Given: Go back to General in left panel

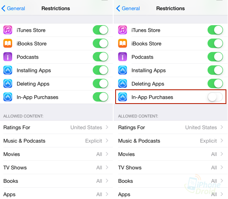Looking at the screenshot, I should (13, 9).
